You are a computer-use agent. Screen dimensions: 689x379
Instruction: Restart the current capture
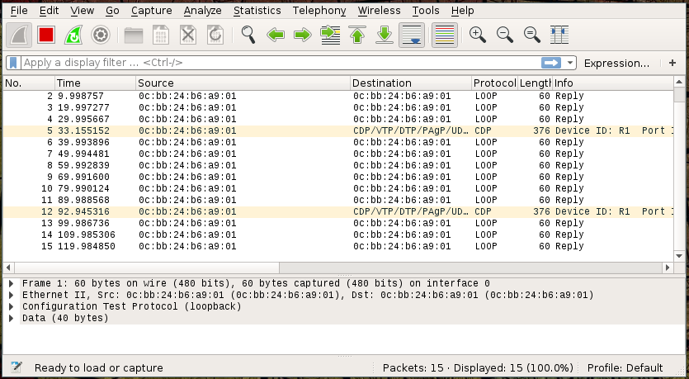click(73, 35)
